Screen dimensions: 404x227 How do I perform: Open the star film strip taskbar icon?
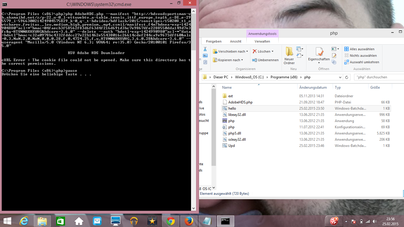tap(152, 221)
